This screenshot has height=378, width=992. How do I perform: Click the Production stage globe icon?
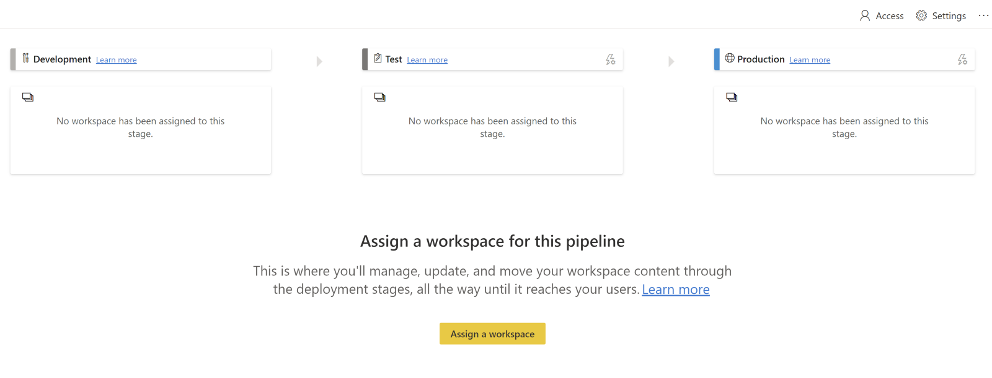(x=730, y=58)
